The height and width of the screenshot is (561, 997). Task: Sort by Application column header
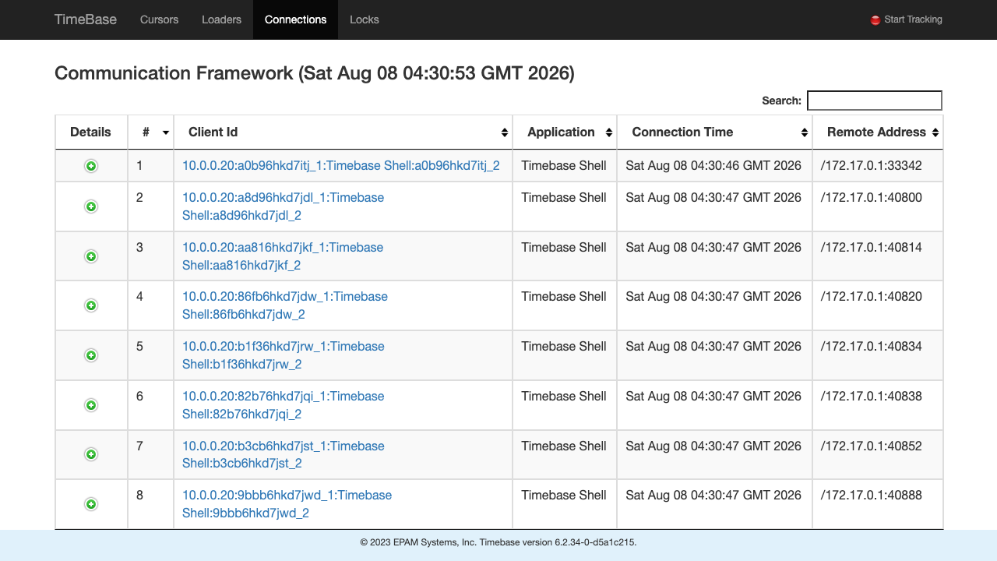(565, 132)
